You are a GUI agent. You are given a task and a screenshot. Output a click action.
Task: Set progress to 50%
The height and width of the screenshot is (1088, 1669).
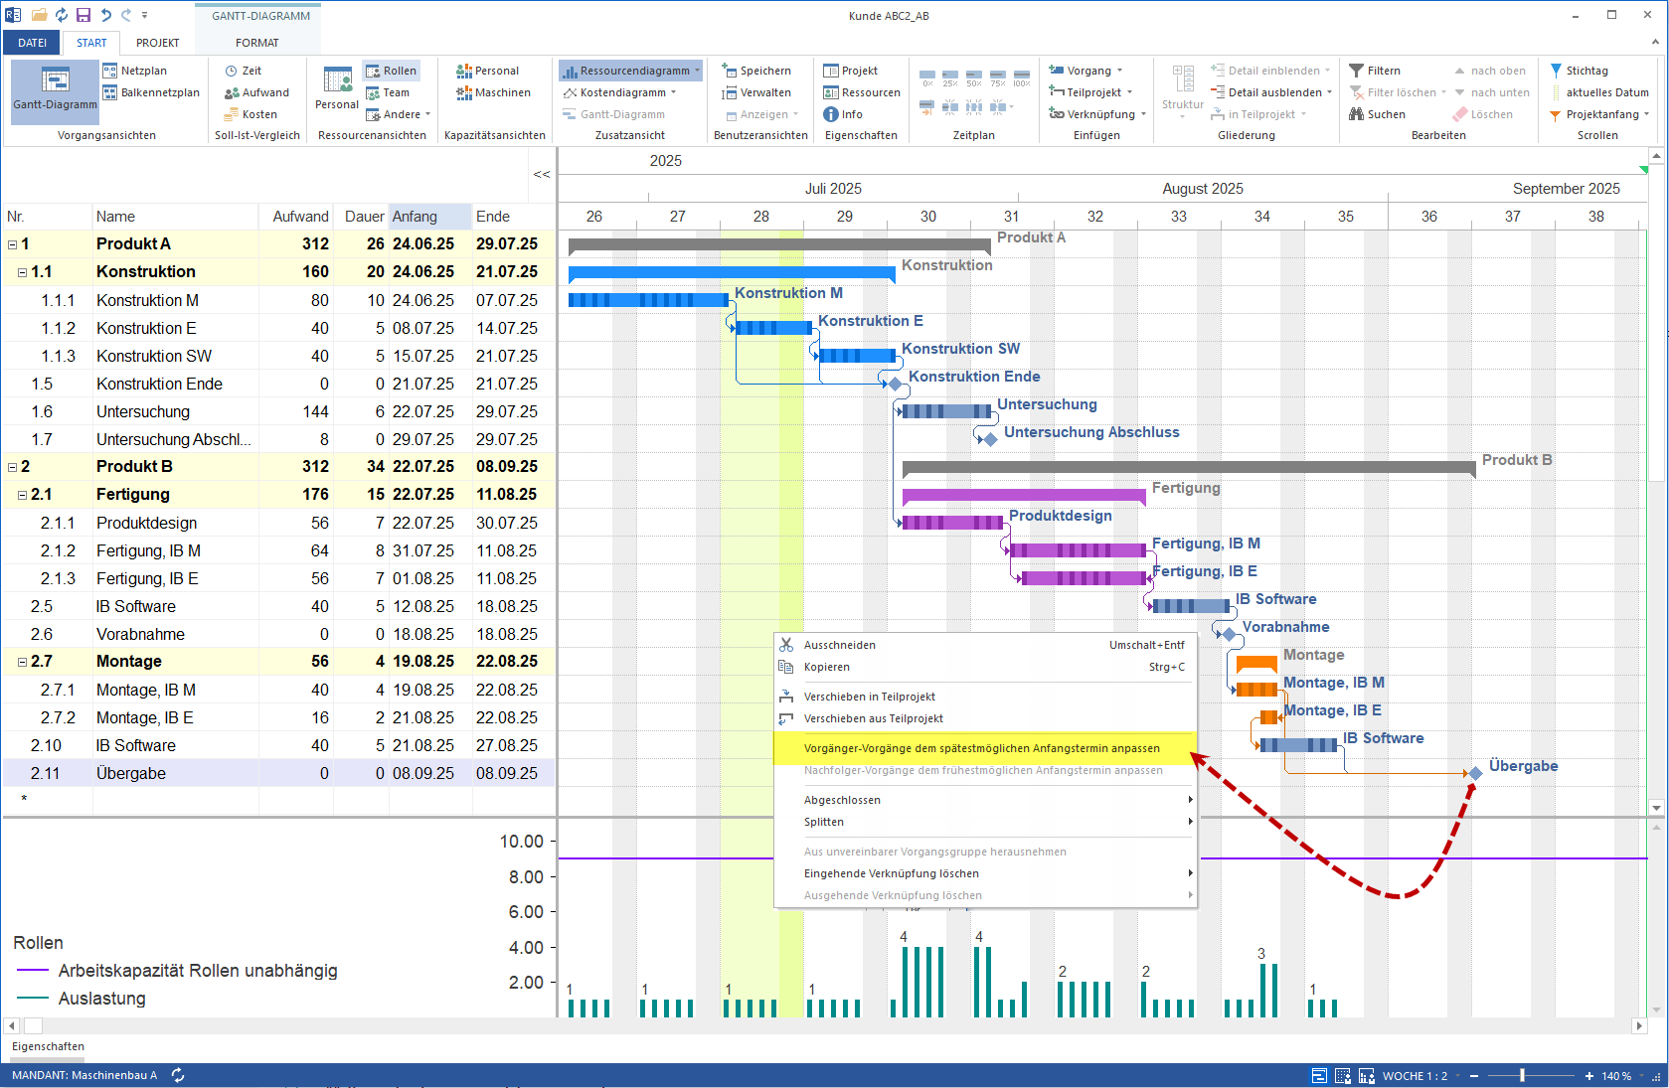(974, 78)
